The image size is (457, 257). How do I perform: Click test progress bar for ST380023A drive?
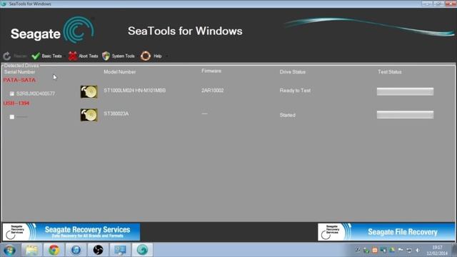tap(405, 114)
